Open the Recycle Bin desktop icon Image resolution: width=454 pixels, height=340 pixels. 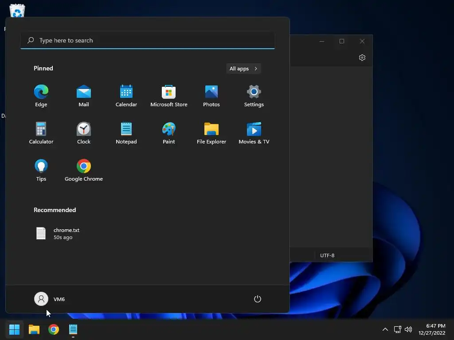point(17,11)
